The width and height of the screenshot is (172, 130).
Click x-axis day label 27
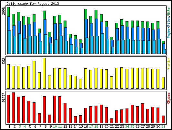coord(143,126)
